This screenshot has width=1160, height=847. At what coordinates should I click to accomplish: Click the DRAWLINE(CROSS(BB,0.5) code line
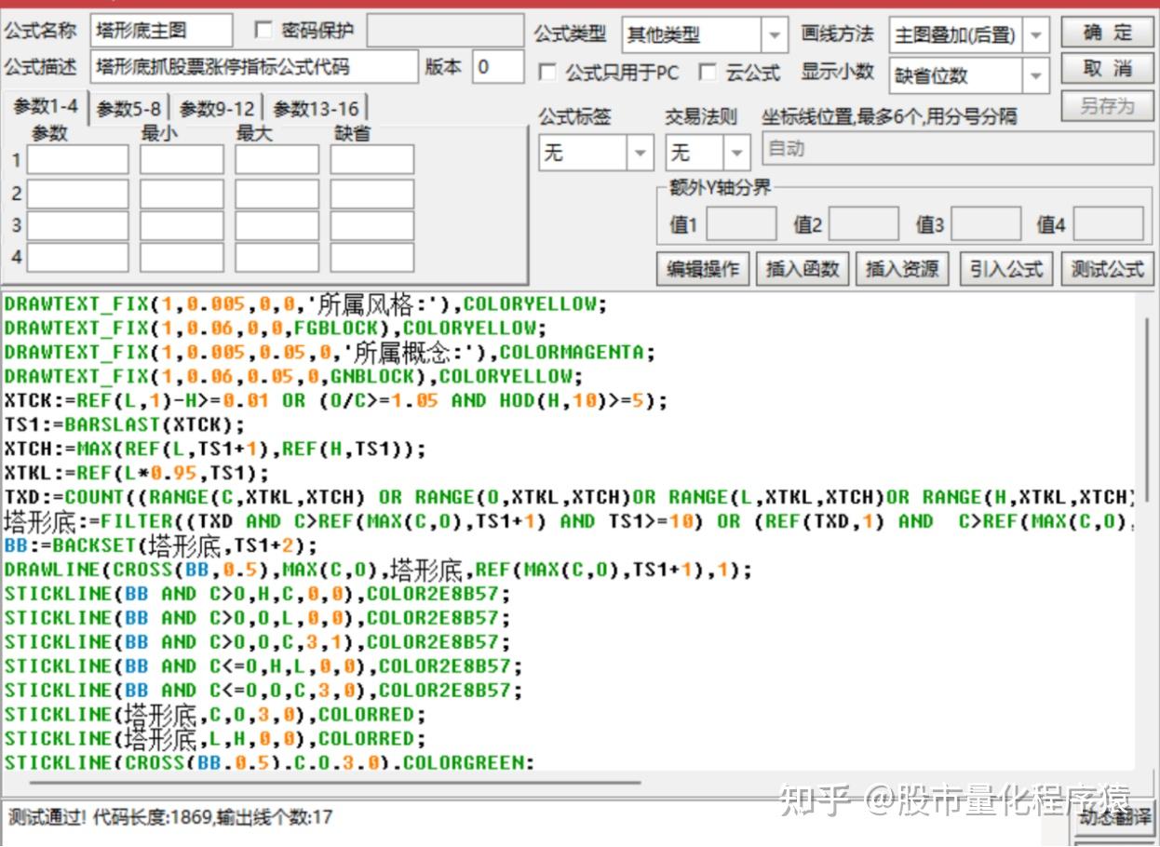tap(378, 570)
